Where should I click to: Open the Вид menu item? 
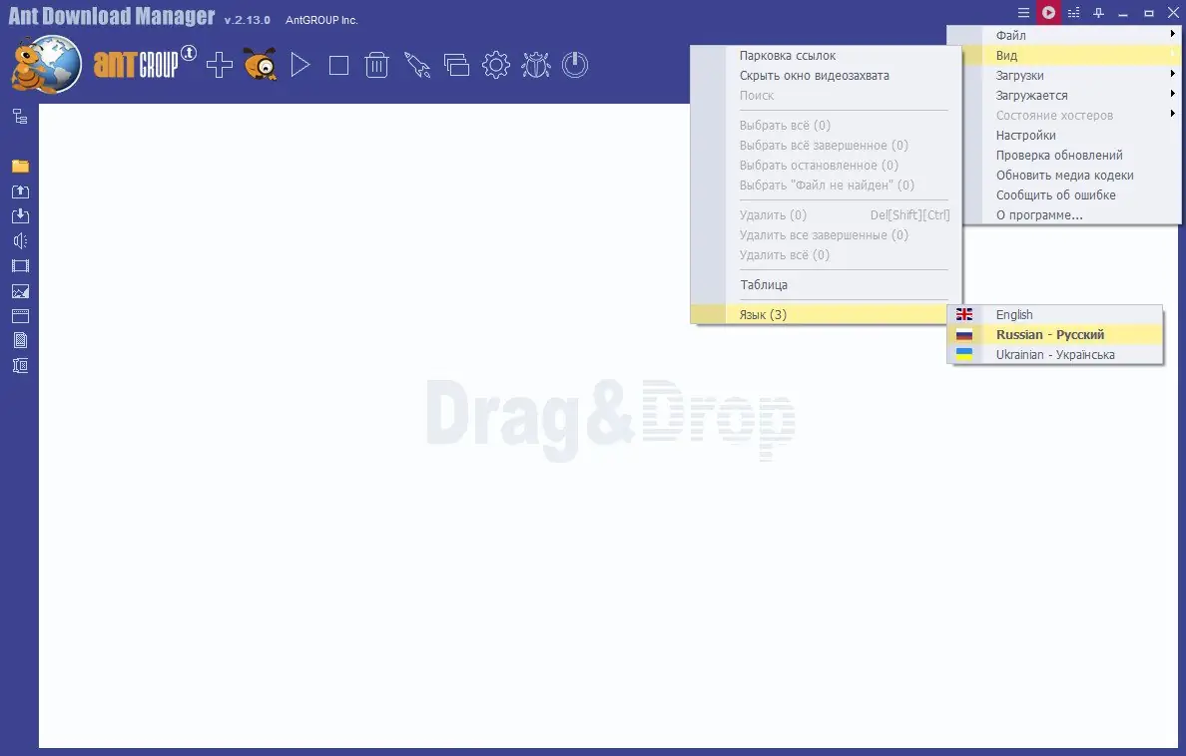click(x=1064, y=55)
